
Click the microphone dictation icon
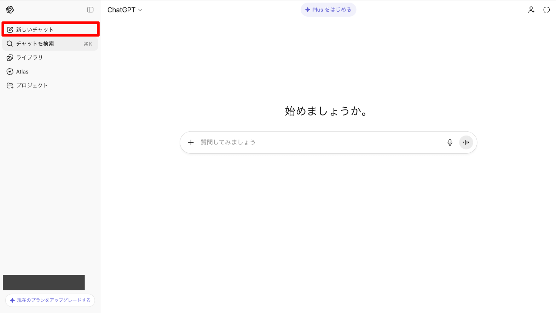[450, 142]
